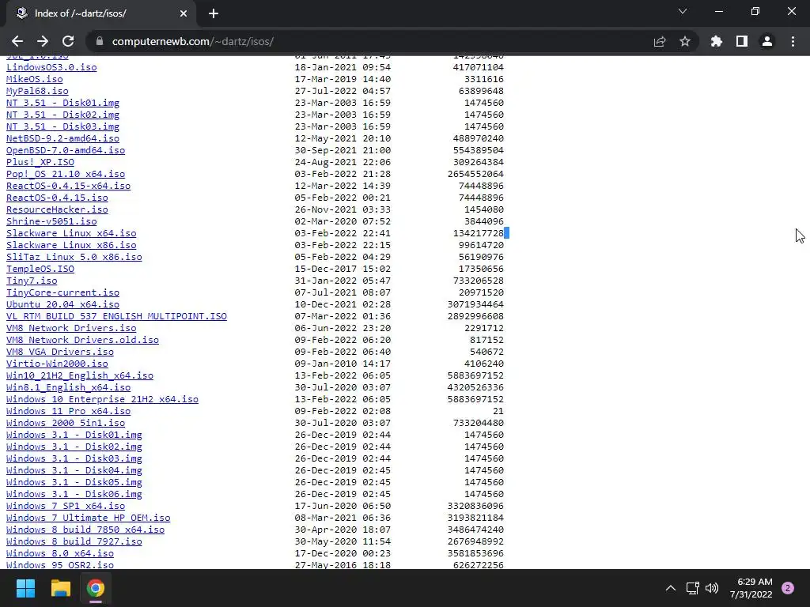Viewport: 810px width, 607px height.
Task: Click the address bar URL
Action: coord(193,41)
